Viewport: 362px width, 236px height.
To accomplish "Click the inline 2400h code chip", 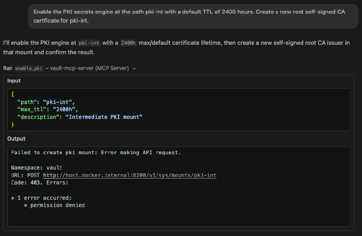I will click(129, 43).
